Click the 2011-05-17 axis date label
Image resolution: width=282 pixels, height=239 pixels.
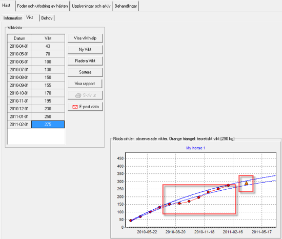pyautogui.click(x=261, y=232)
